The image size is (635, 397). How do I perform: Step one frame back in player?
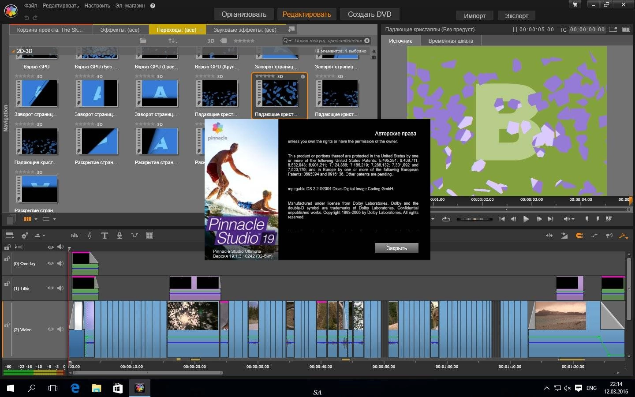[513, 219]
